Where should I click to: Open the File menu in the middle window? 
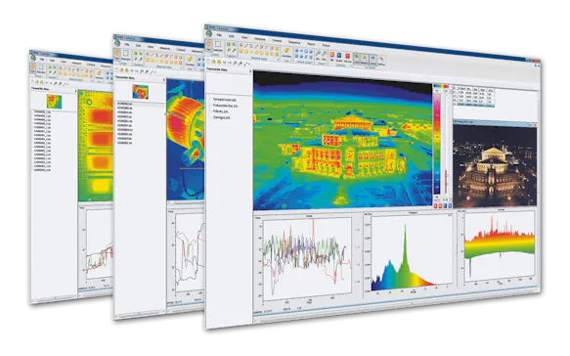tap(127, 44)
